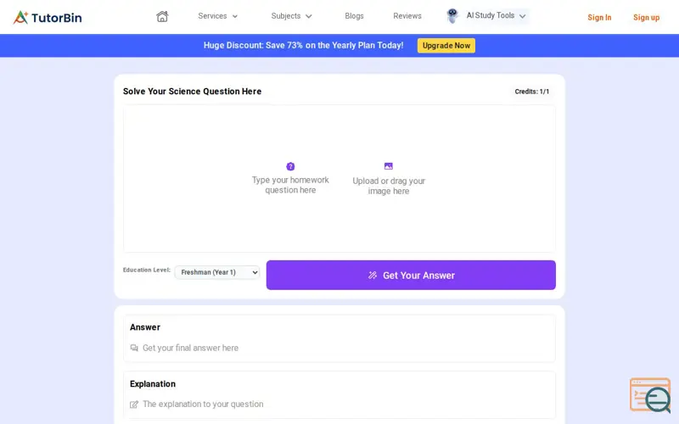Image resolution: width=679 pixels, height=424 pixels.
Task: Go to the home page icon
Action: coord(162,16)
